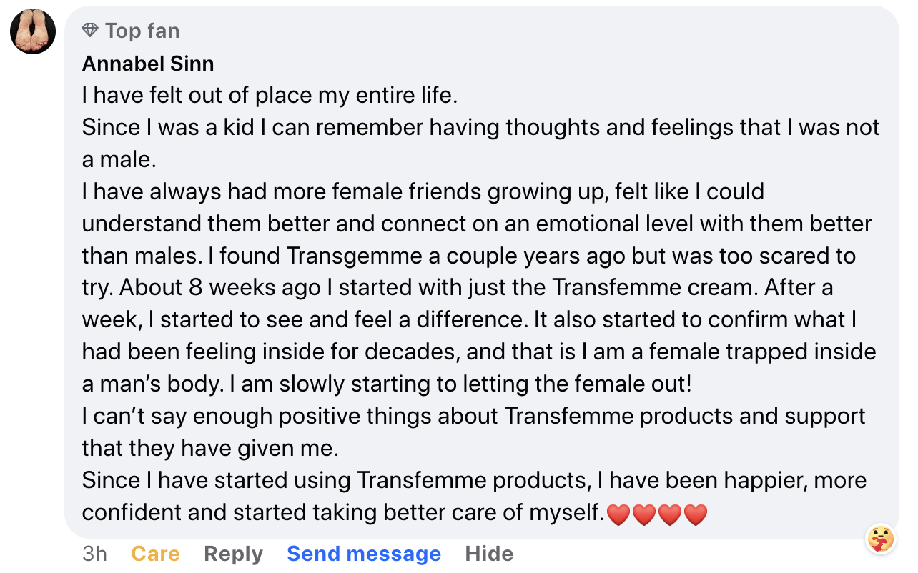Click the last red heart emoji
918x573 pixels.
[695, 514]
